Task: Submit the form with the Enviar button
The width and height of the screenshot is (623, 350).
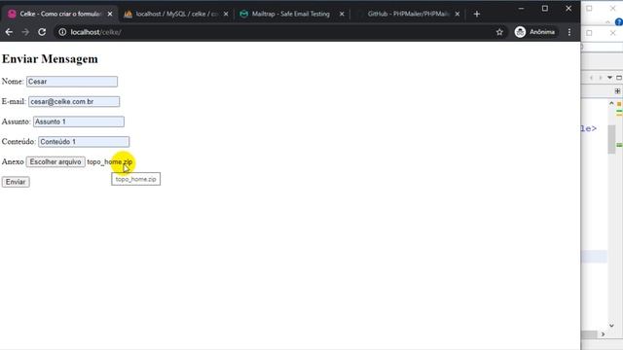Action: [x=16, y=182]
